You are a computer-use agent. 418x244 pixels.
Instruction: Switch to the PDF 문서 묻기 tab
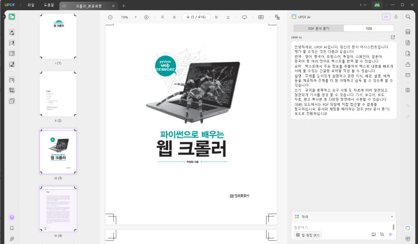click(x=318, y=29)
